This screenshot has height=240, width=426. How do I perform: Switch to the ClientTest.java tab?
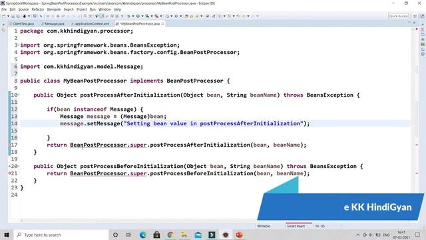click(22, 24)
